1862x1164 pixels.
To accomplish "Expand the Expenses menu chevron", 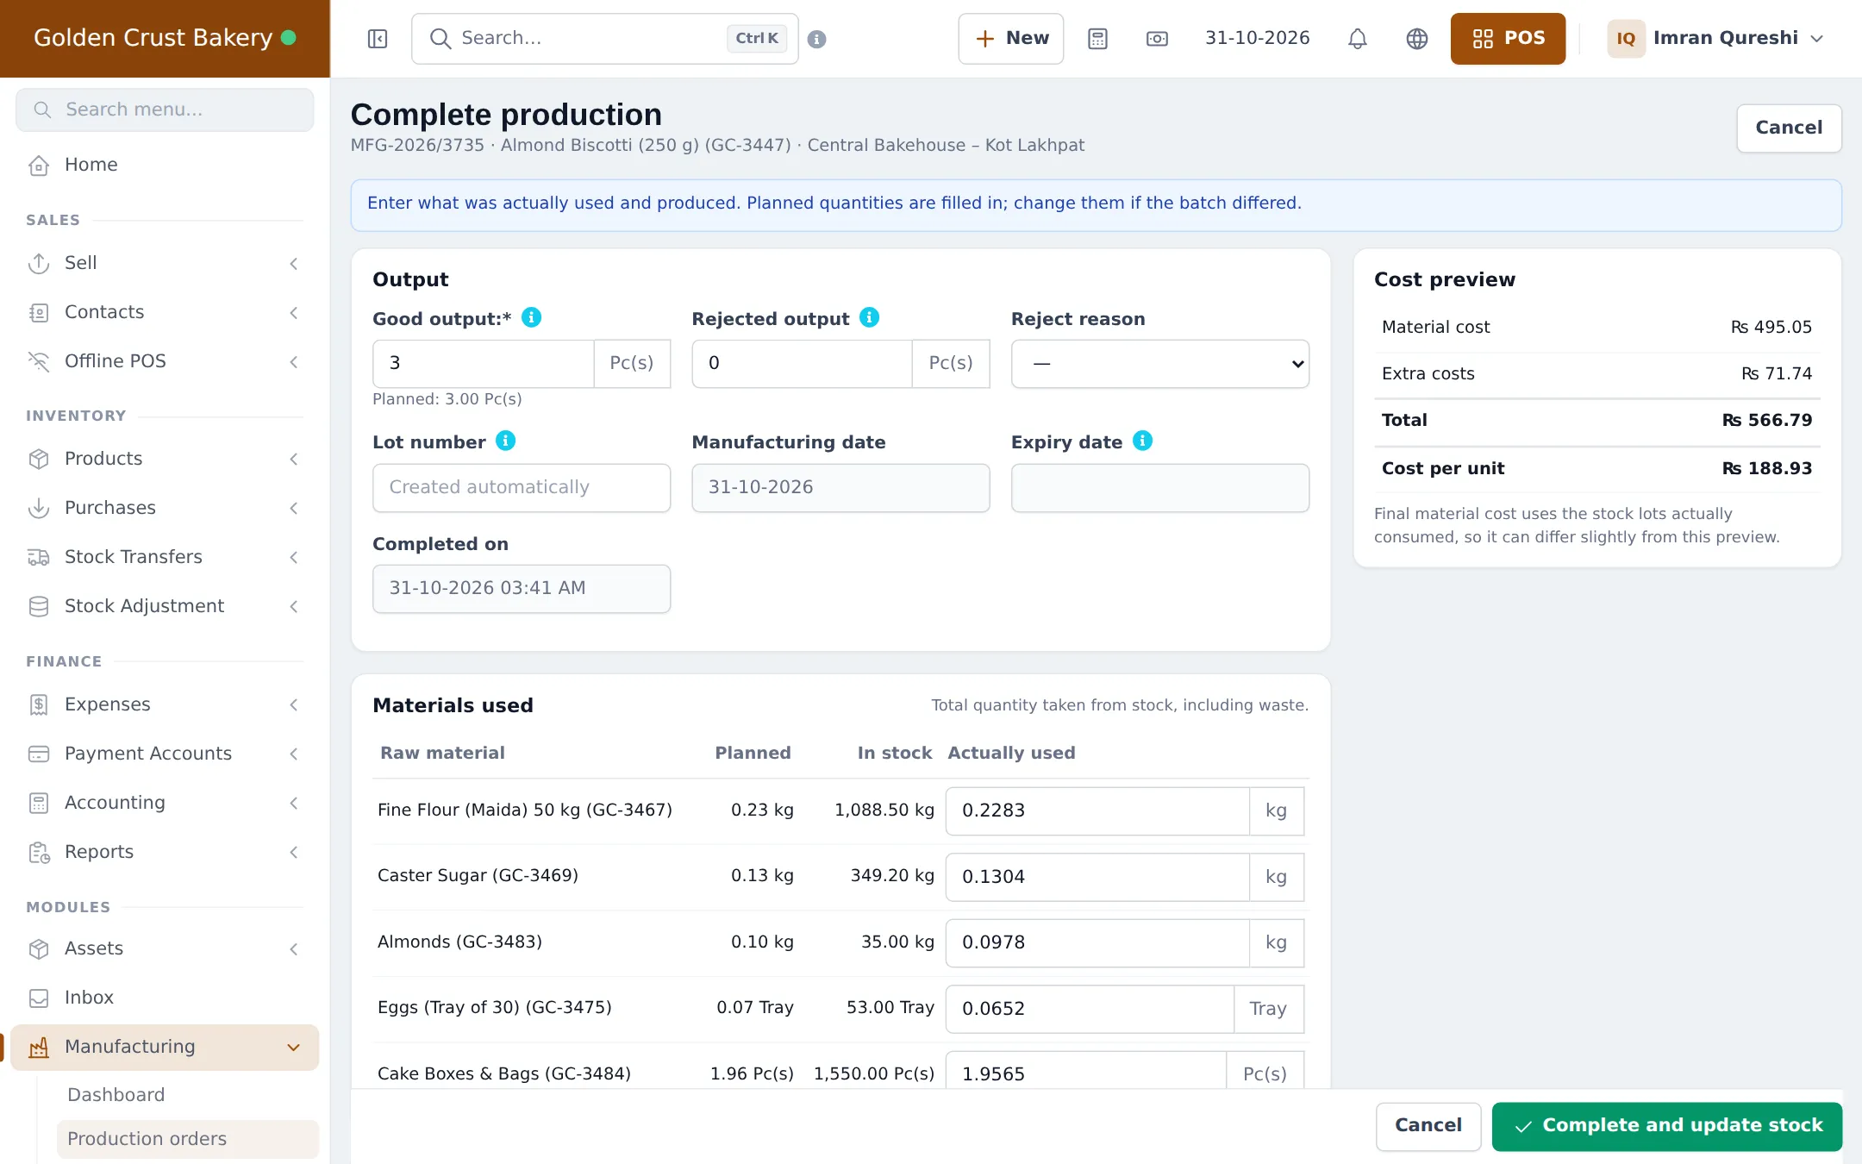I will (294, 705).
